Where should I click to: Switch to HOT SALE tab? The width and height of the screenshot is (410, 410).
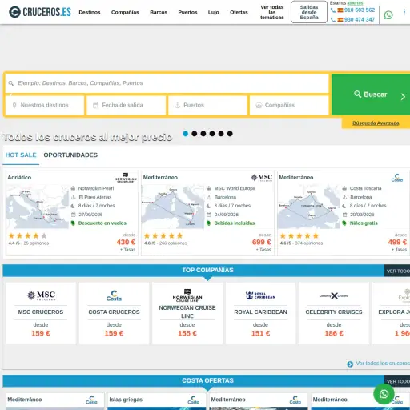click(21, 155)
